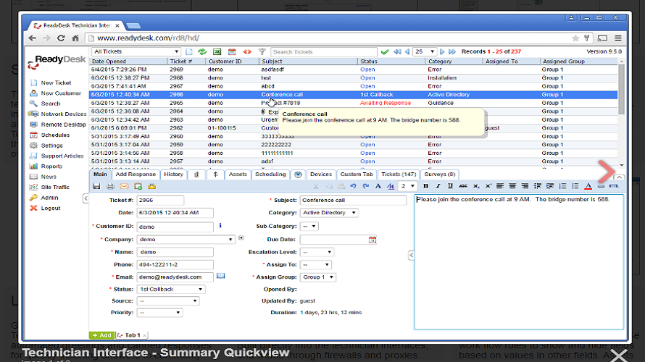This screenshot has width=645, height=362.
Task: Open the Category dropdown showing Active Directory
Action: pyautogui.click(x=329, y=213)
